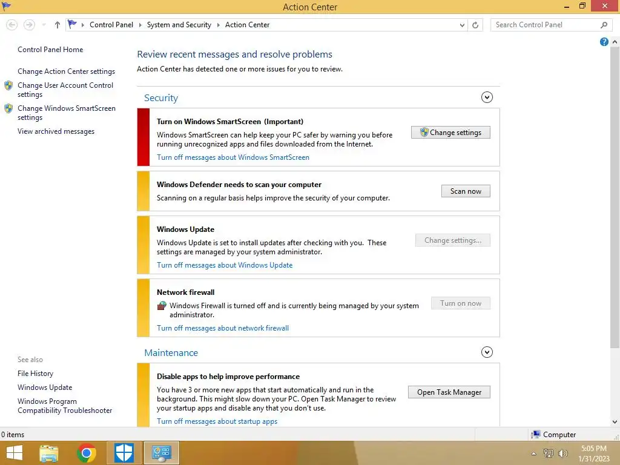Click the Action Center flag icon in address bar
This screenshot has width=620, height=465.
point(72,24)
